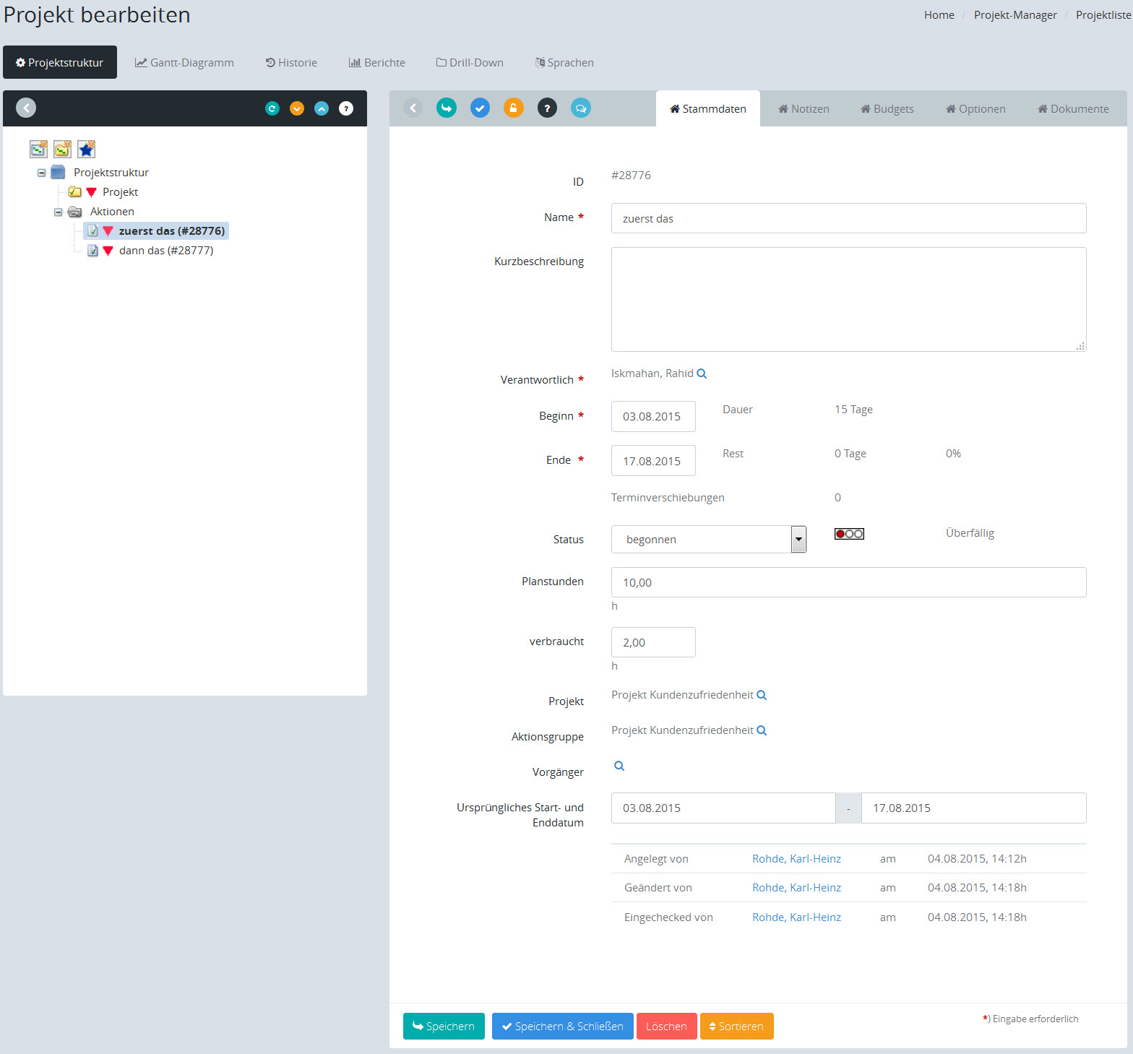Collapse the Aktionen tree folder
1133x1054 pixels.
tap(59, 212)
